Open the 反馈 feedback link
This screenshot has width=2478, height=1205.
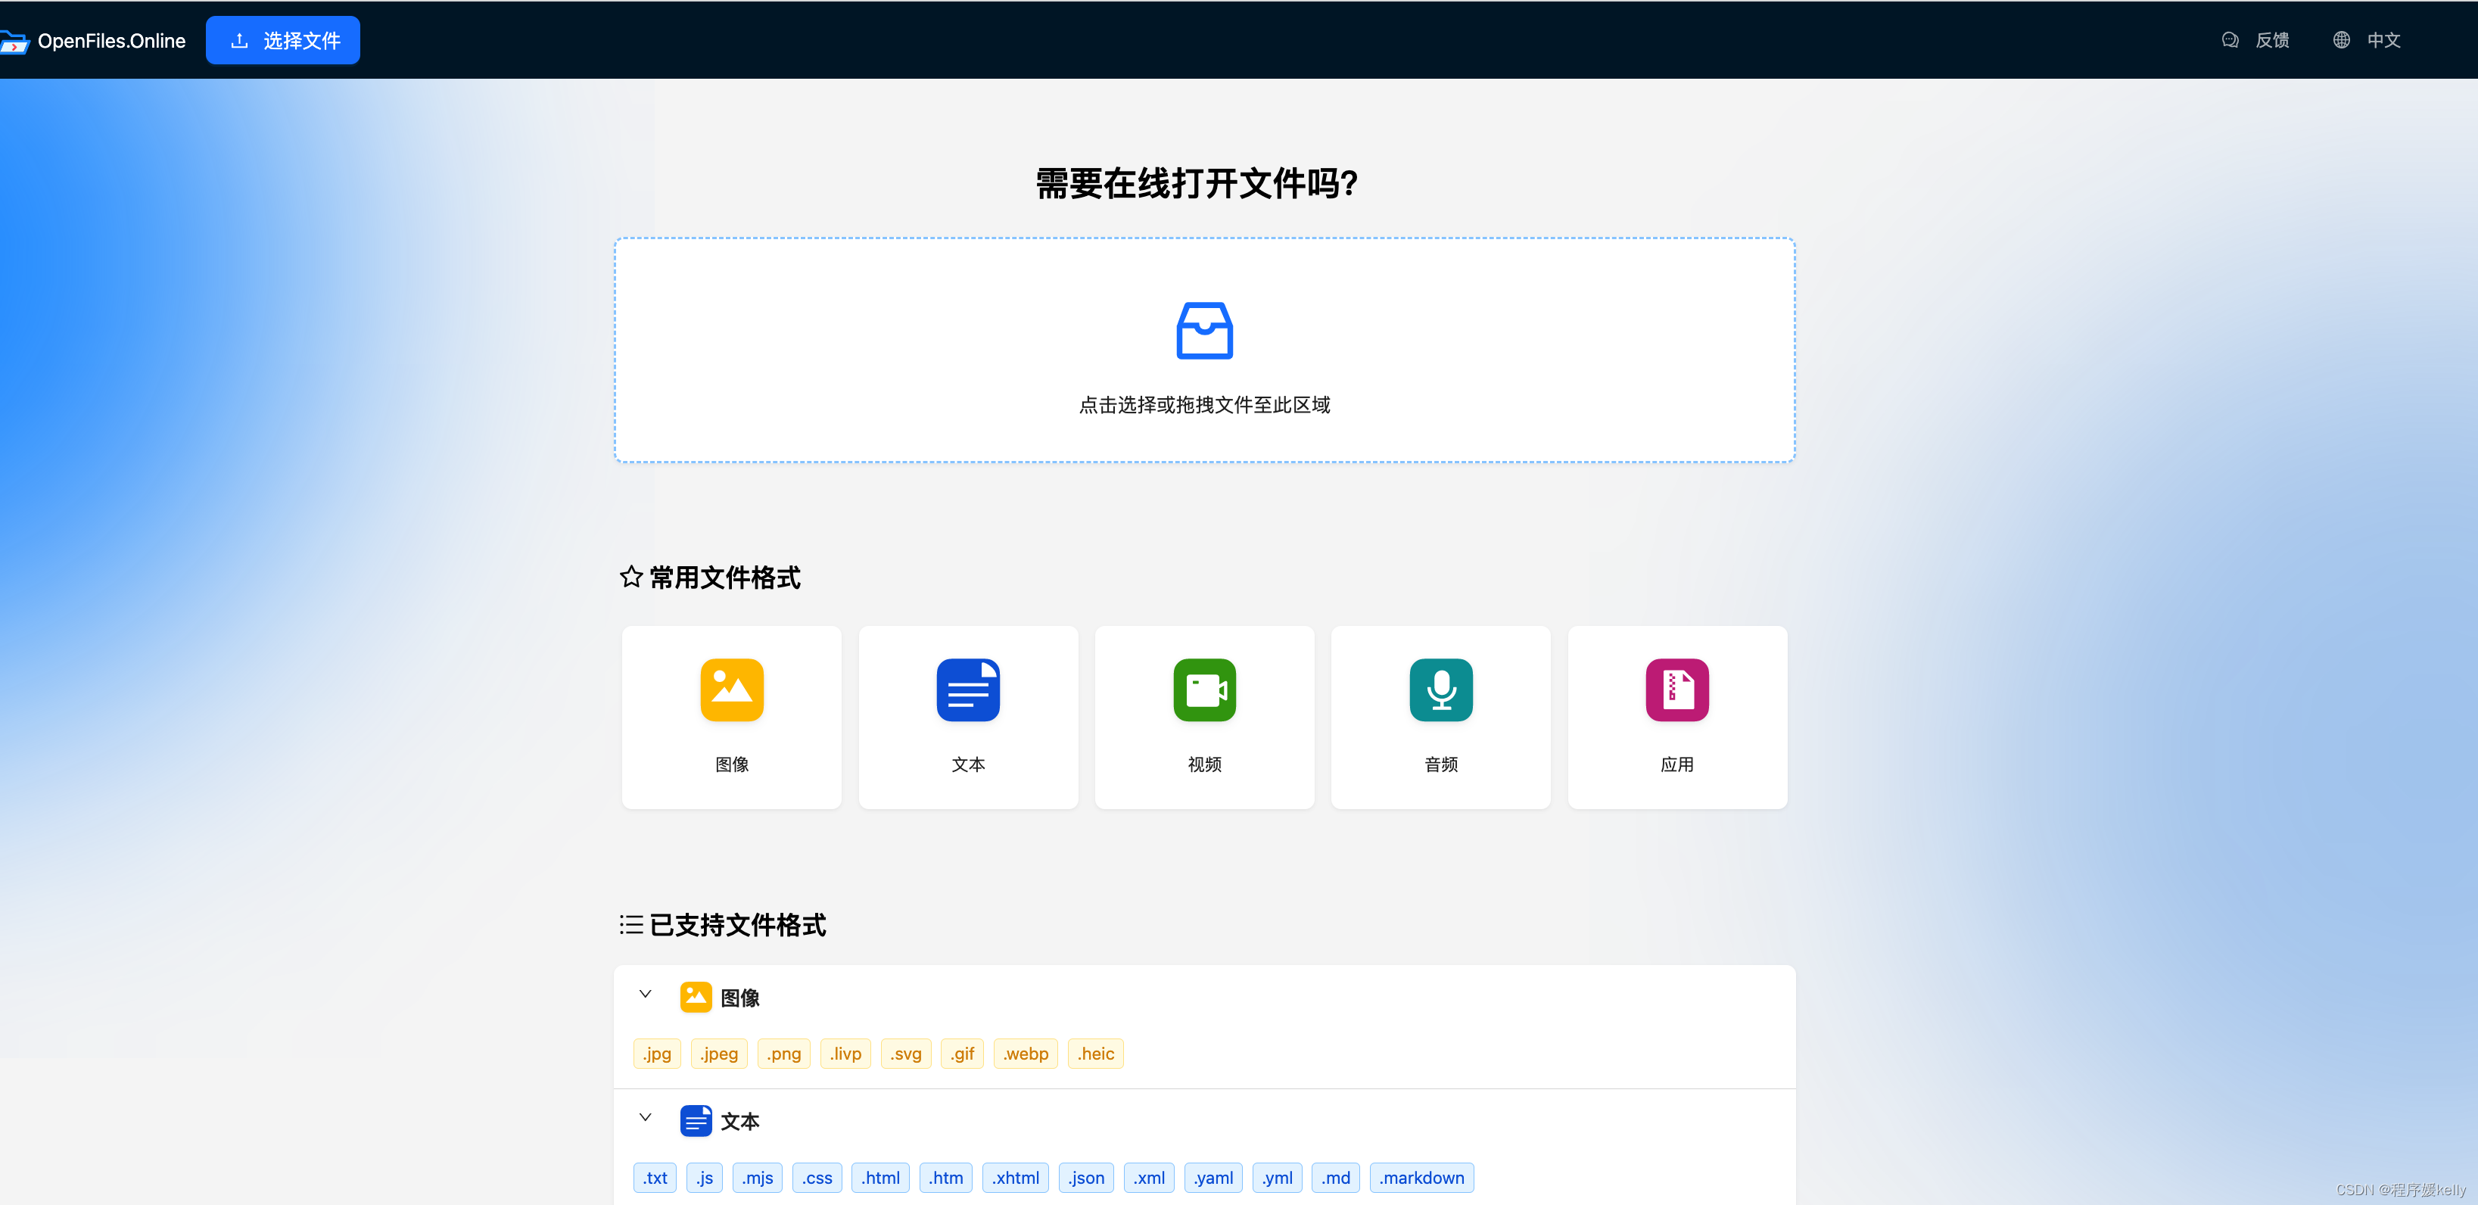tap(2272, 40)
